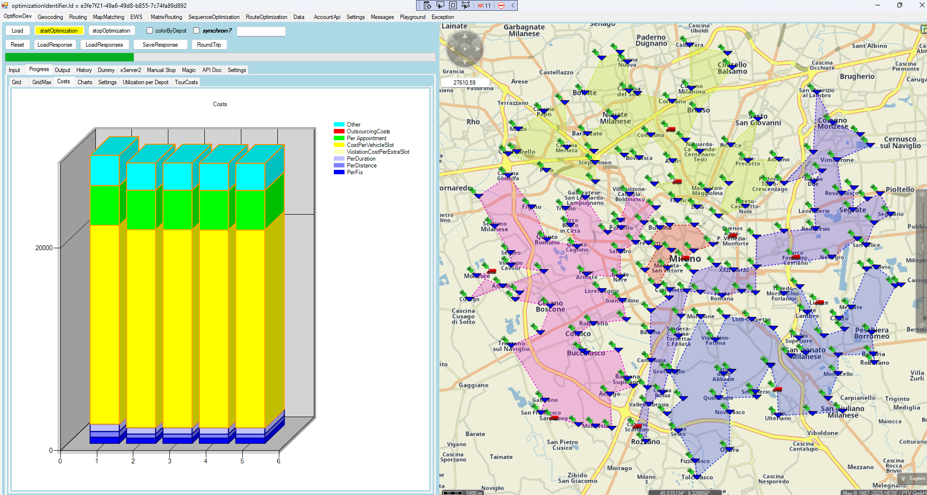Switch to the TourCosts tab
This screenshot has height=495, width=927.
click(186, 82)
